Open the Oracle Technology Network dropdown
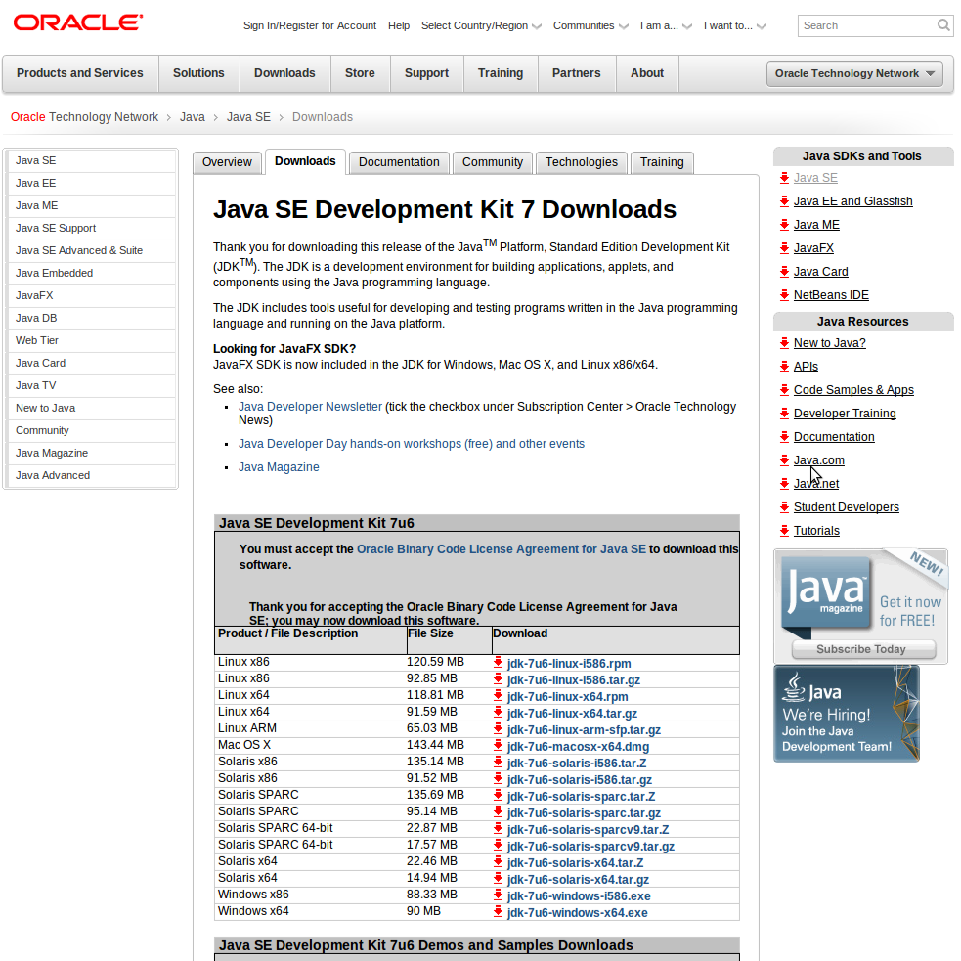 854,73
